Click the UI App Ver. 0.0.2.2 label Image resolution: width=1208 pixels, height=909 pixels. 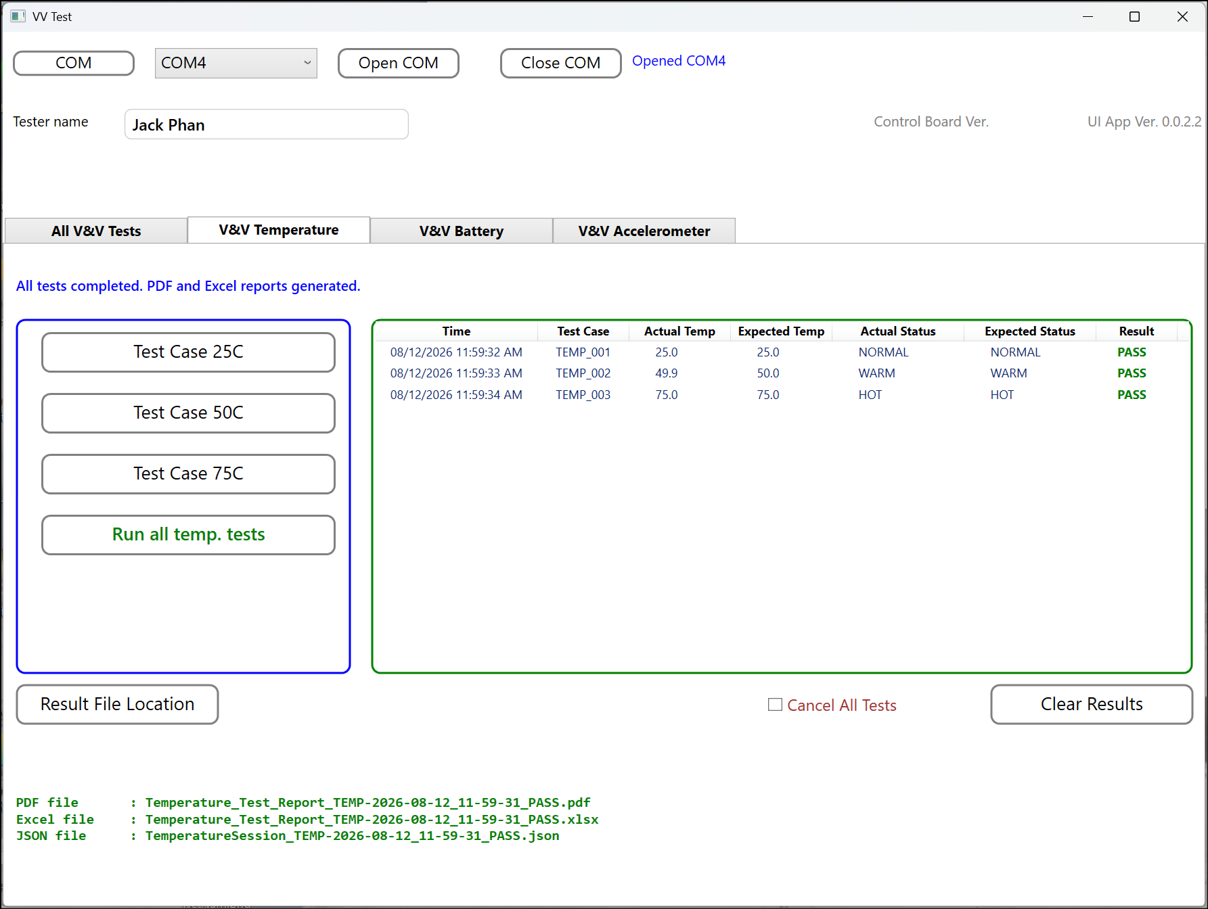point(1144,122)
